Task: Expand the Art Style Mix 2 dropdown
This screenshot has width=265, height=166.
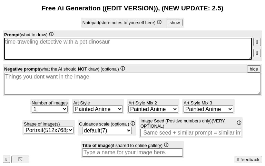Action: [x=153, y=109]
